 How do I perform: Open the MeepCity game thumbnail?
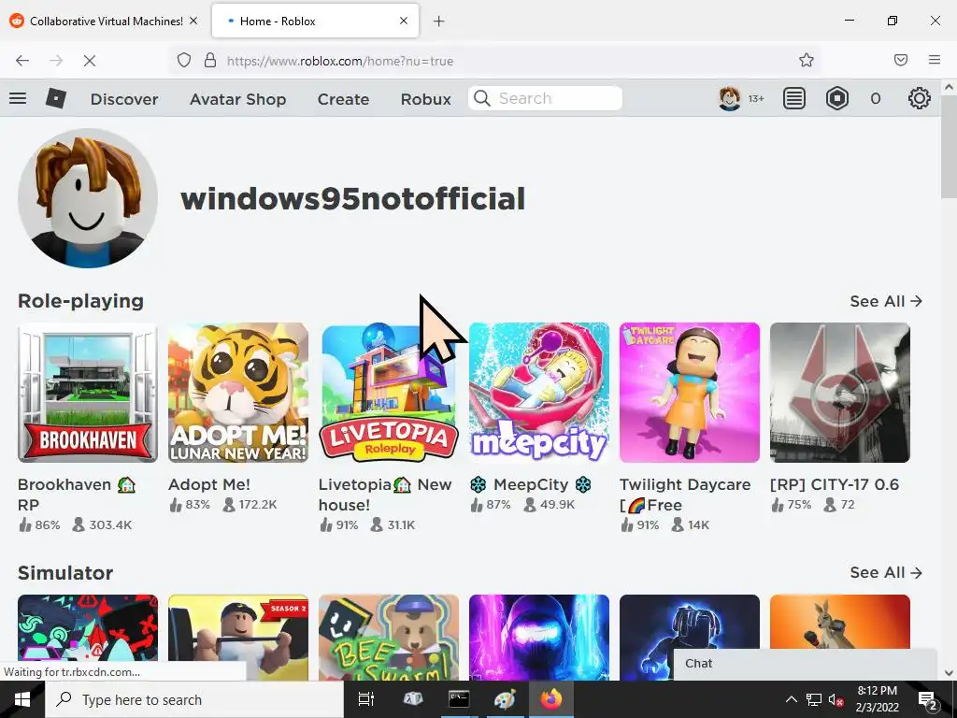(x=539, y=393)
